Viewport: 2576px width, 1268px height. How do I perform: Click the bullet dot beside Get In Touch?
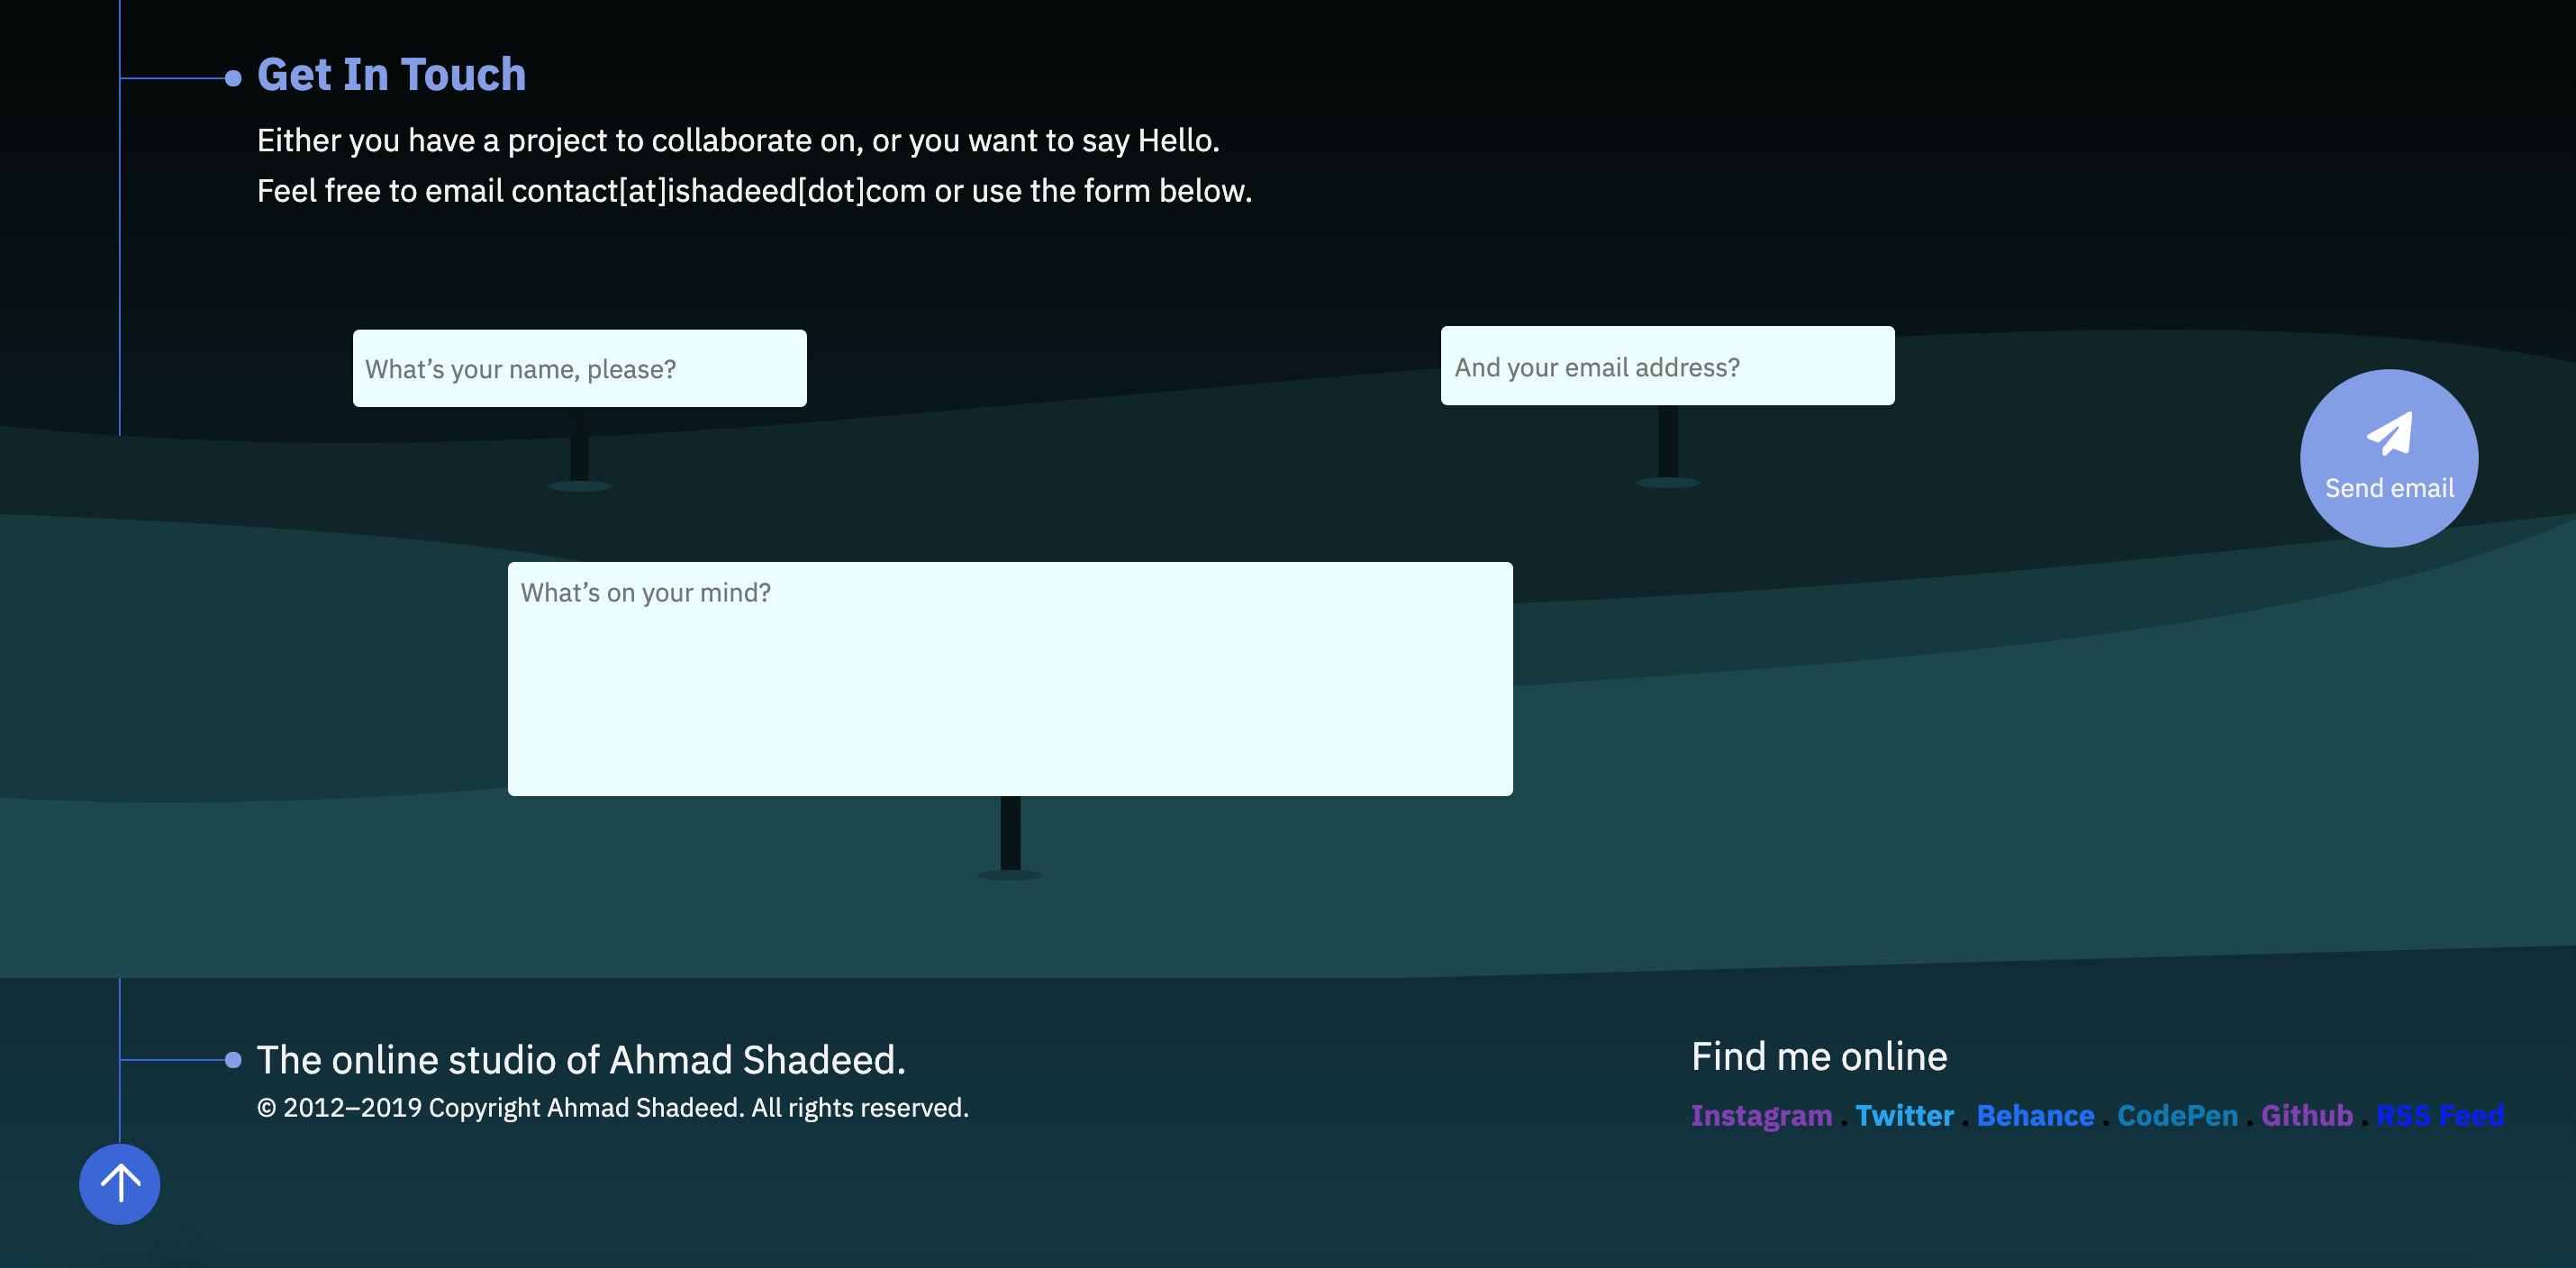coord(233,78)
